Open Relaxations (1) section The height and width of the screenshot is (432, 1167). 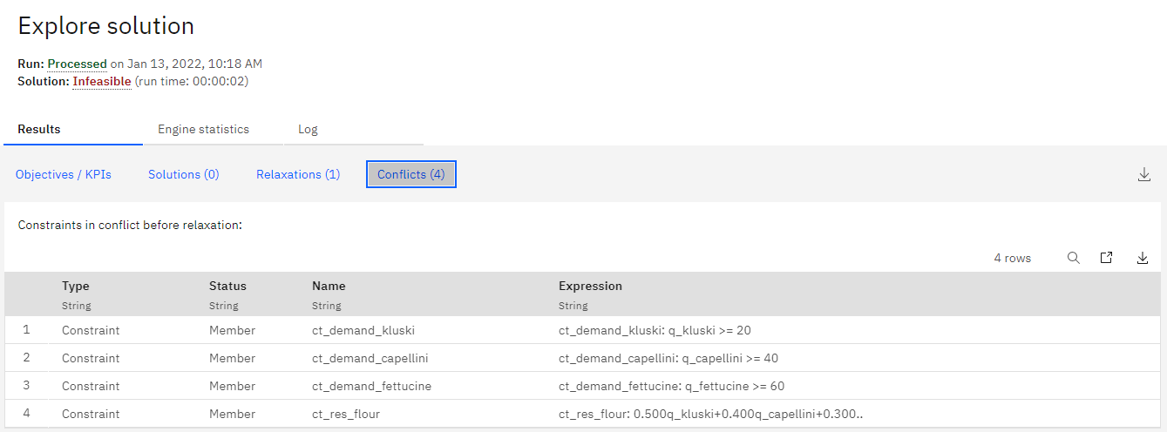click(298, 174)
